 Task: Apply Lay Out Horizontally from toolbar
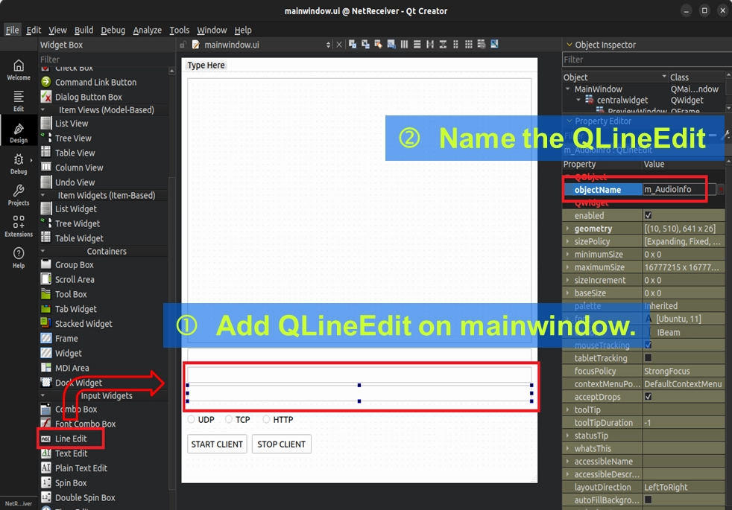point(404,44)
